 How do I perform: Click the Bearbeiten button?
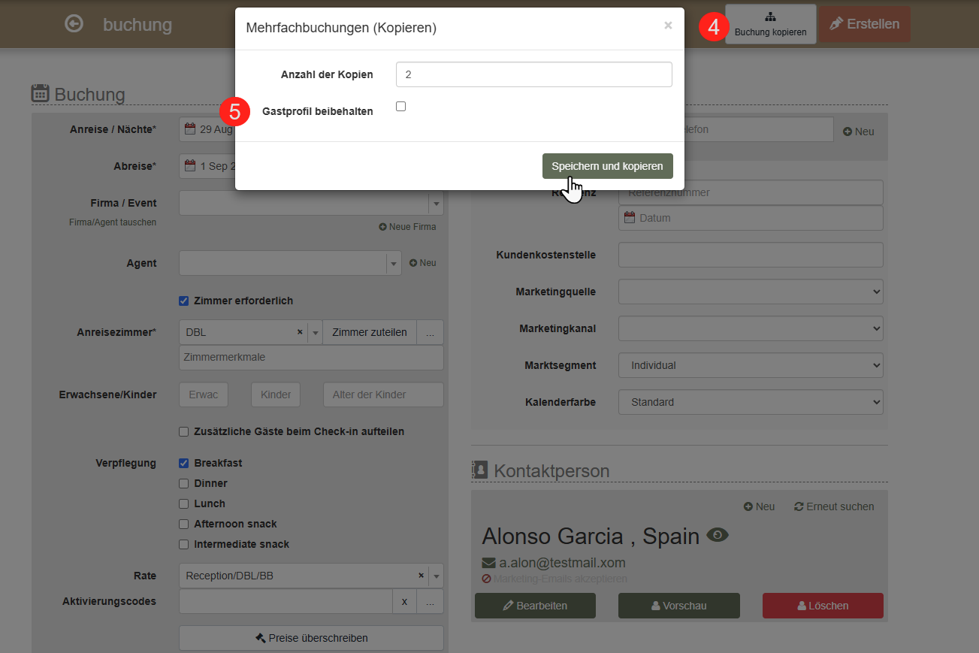[535, 606]
